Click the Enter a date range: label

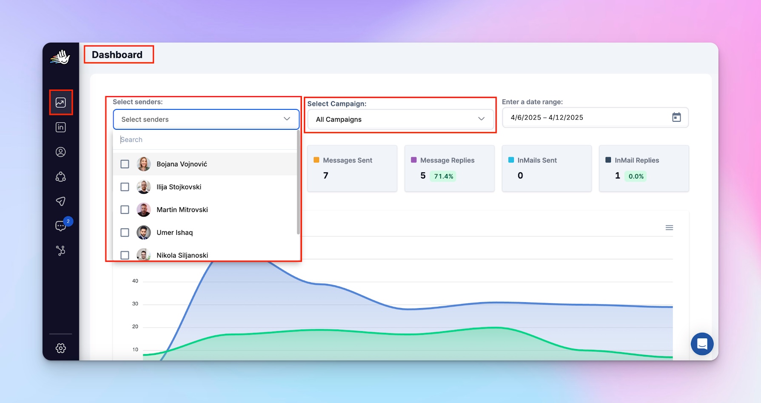click(x=532, y=102)
